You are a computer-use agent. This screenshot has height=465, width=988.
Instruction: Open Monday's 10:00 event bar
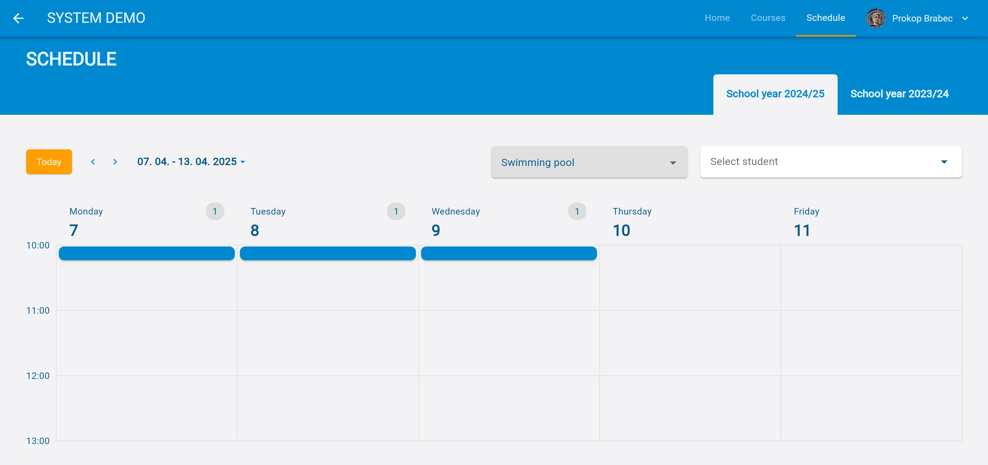[146, 253]
